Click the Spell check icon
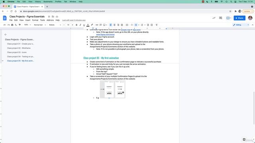The height and width of the screenshot is (143, 255). click(x=16, y=25)
